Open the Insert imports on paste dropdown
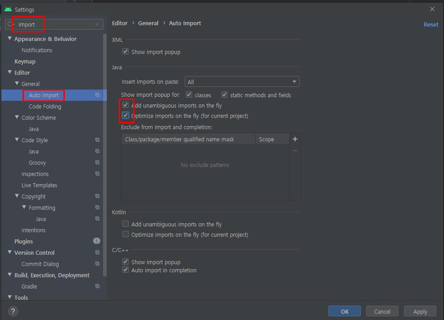 [x=242, y=82]
